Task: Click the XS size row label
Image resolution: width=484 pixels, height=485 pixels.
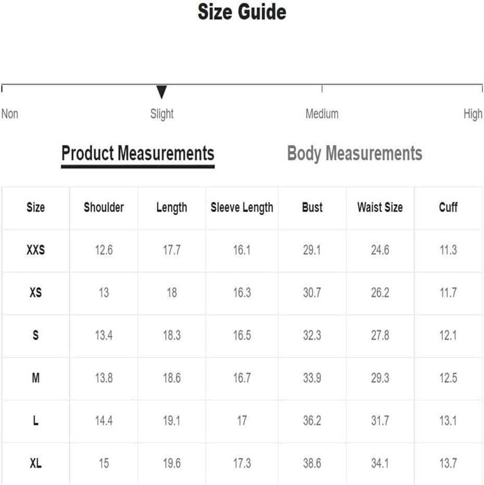Action: pyautogui.click(x=35, y=293)
